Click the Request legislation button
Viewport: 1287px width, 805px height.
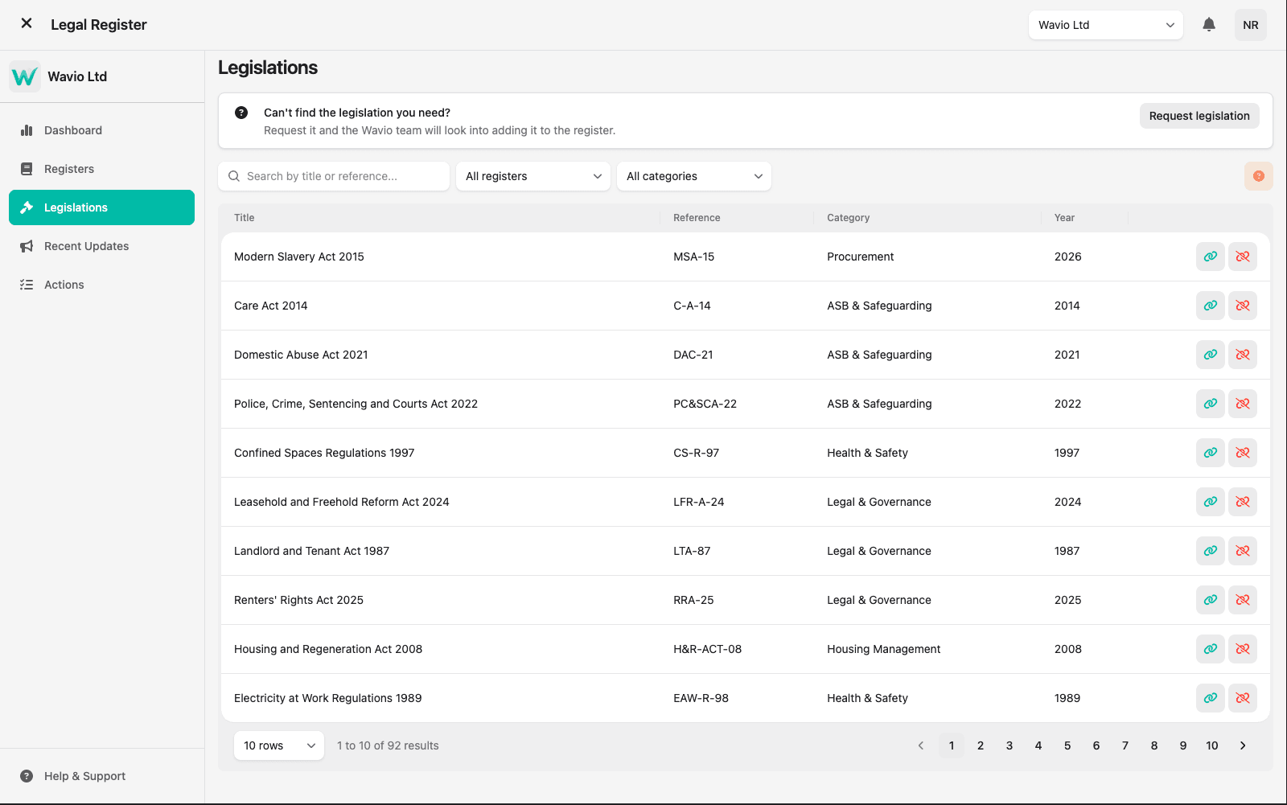tap(1199, 116)
